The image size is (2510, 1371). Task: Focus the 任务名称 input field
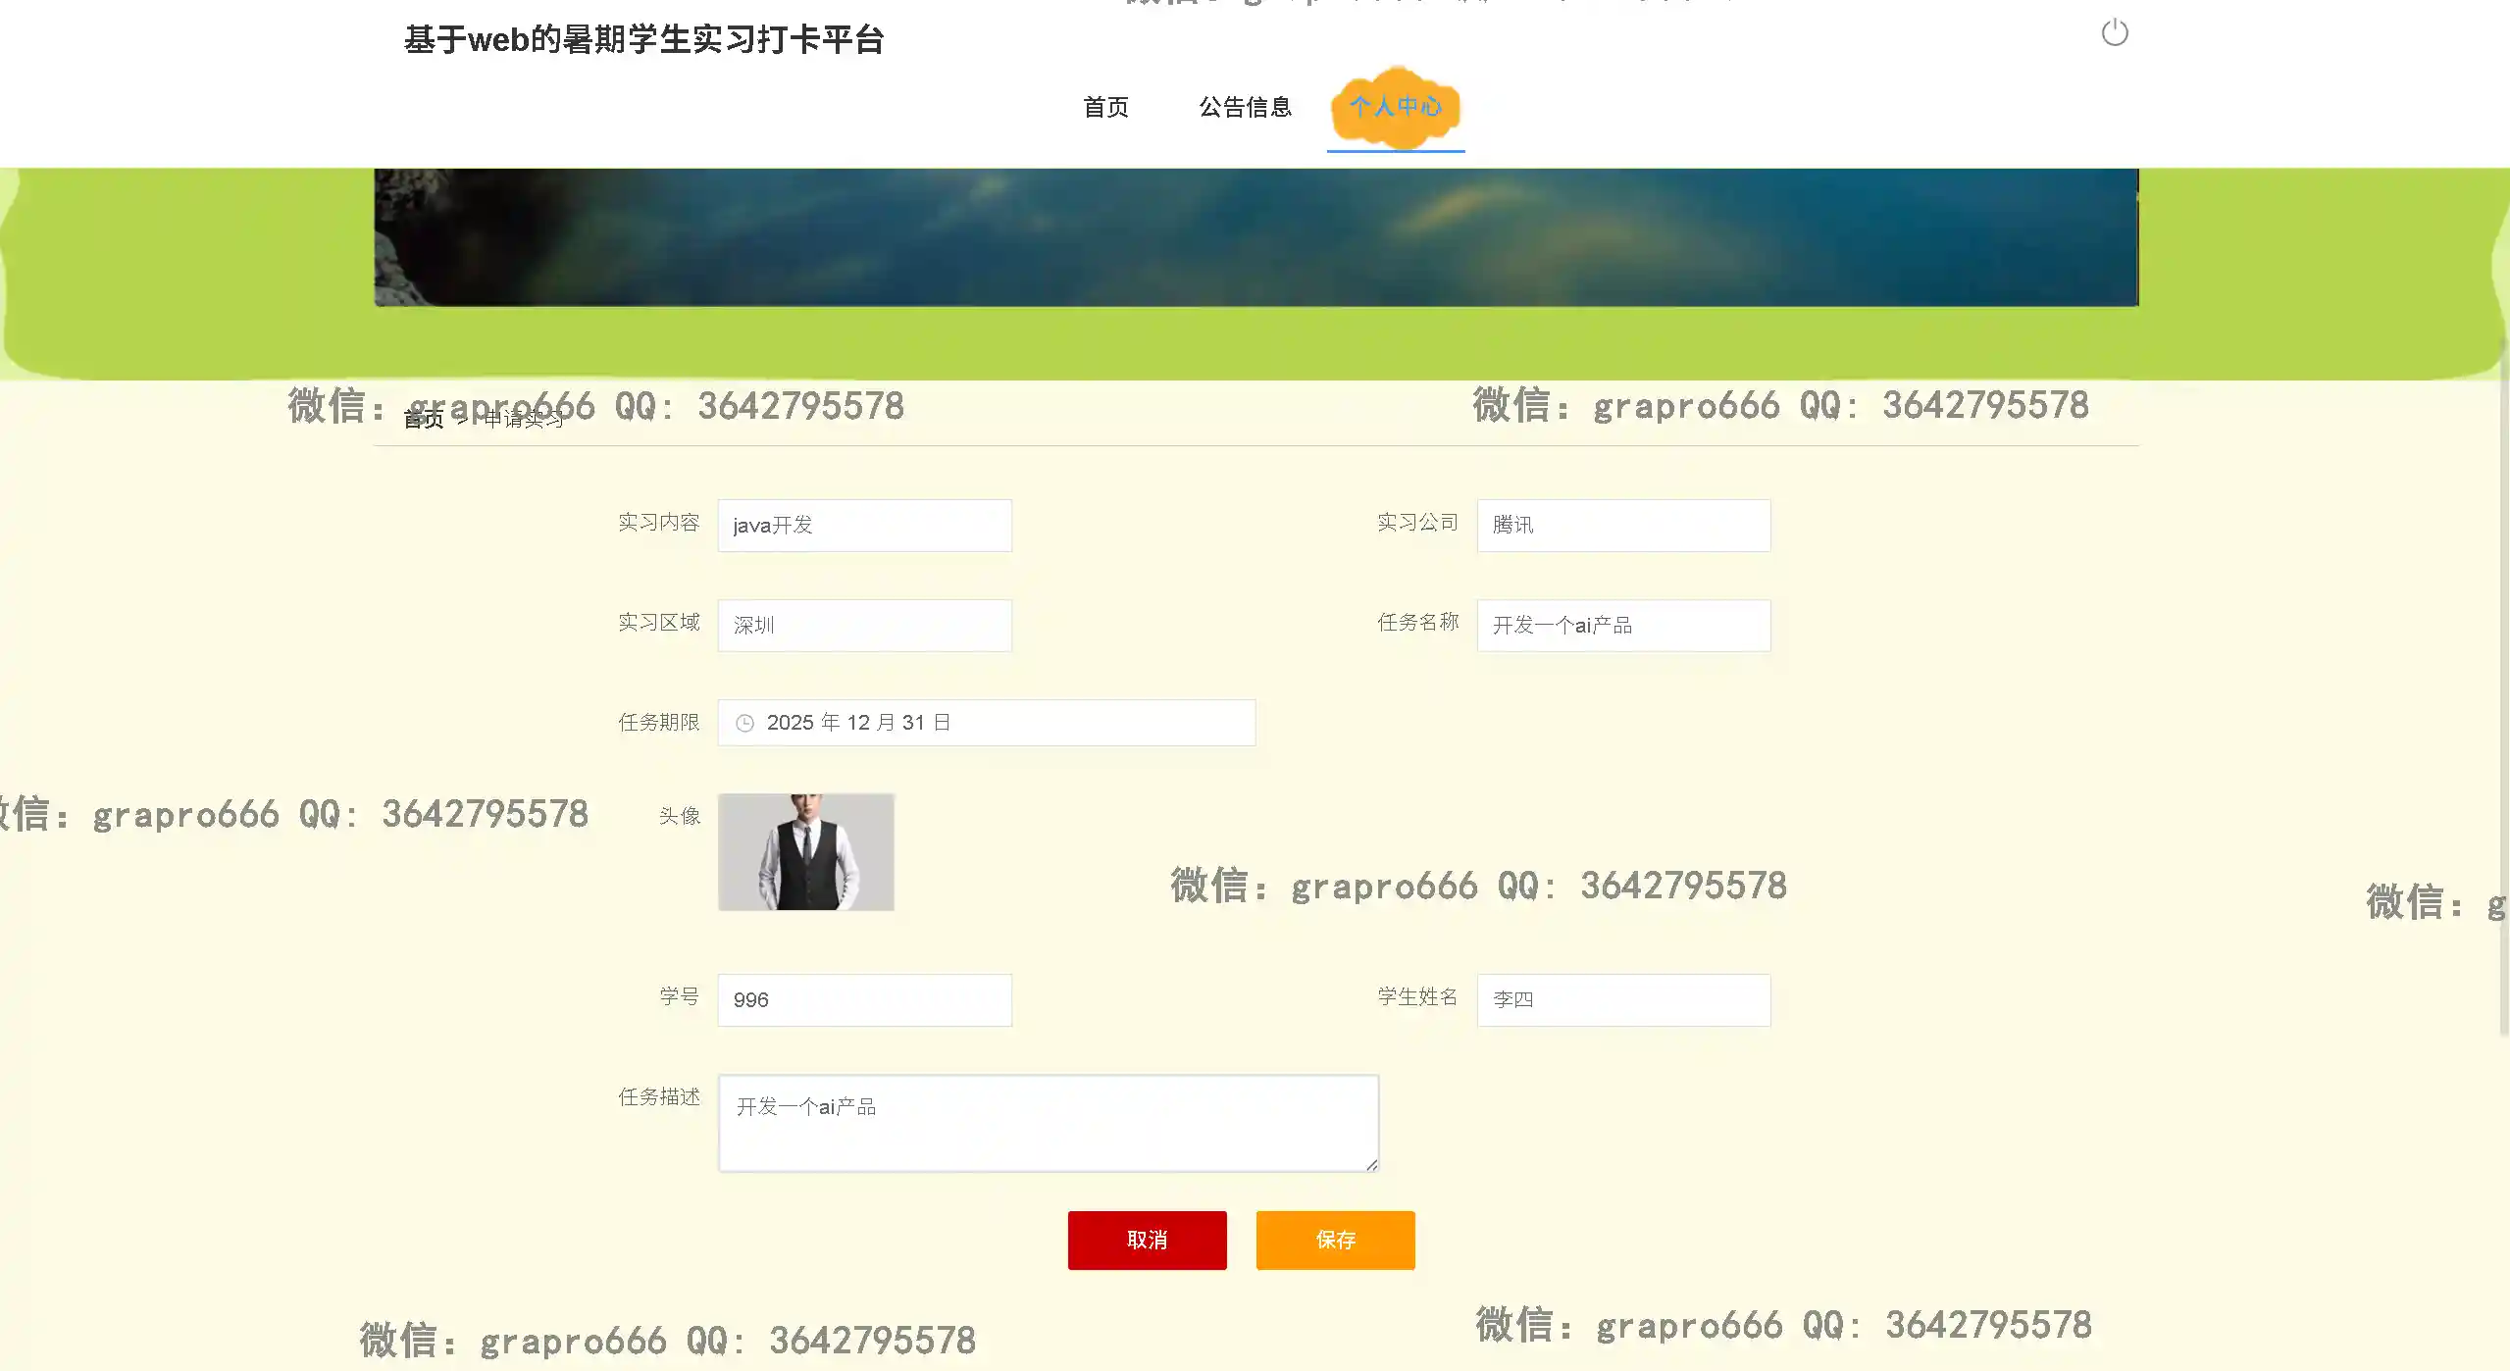pyautogui.click(x=1623, y=626)
